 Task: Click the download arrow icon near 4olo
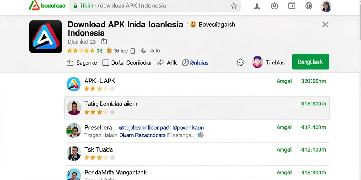click(x=143, y=51)
